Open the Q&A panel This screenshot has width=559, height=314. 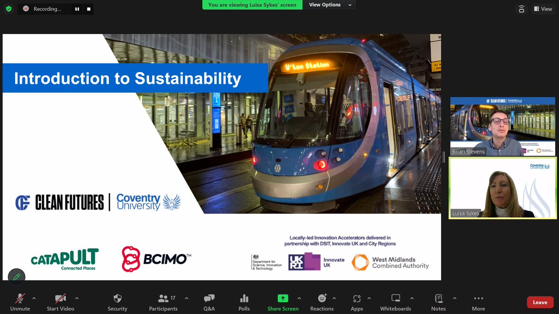pos(209,302)
